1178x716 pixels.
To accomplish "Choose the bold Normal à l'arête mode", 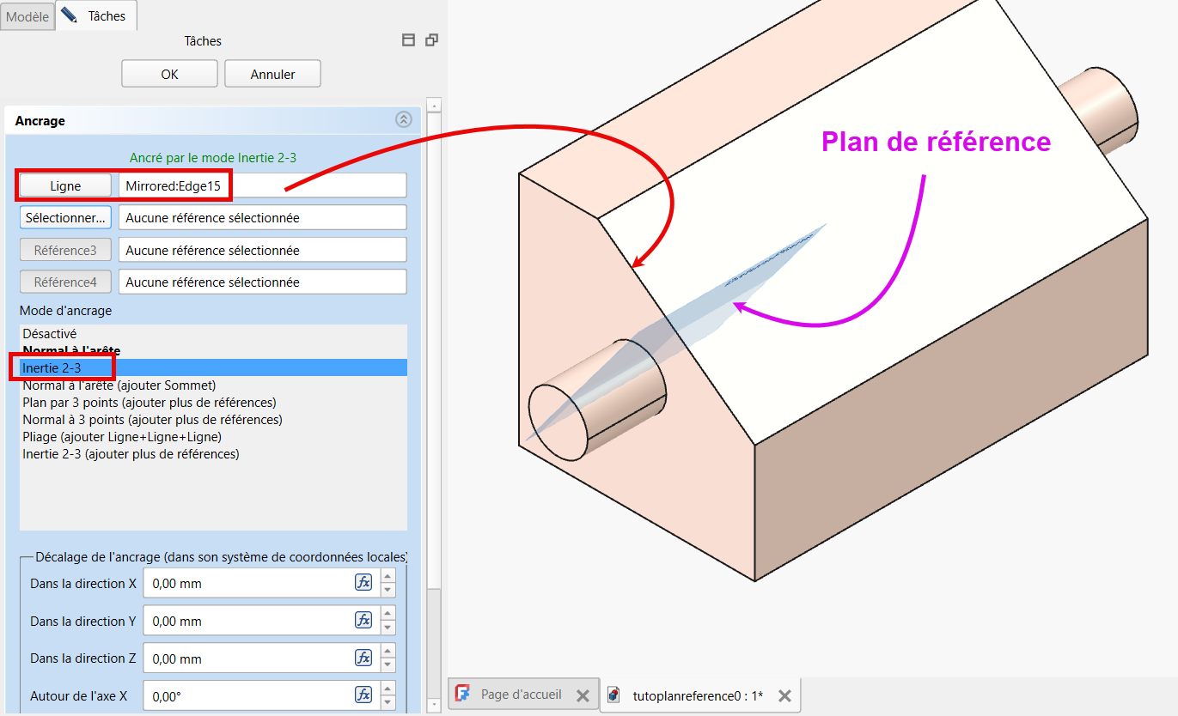I will [x=71, y=350].
